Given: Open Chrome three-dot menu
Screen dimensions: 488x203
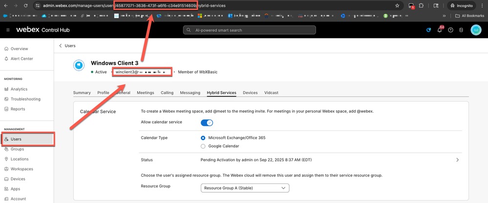Looking at the screenshot, I should coord(482,5).
